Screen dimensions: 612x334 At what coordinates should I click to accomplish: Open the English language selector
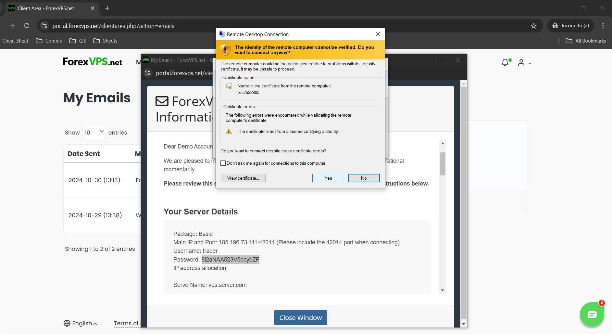(80, 323)
